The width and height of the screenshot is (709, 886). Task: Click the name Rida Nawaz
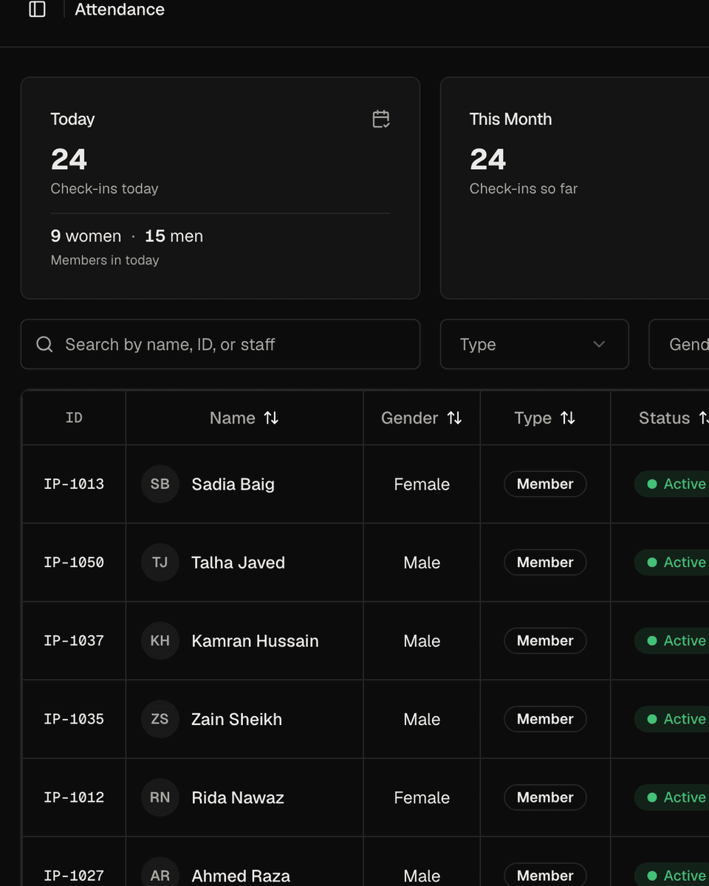coord(238,797)
